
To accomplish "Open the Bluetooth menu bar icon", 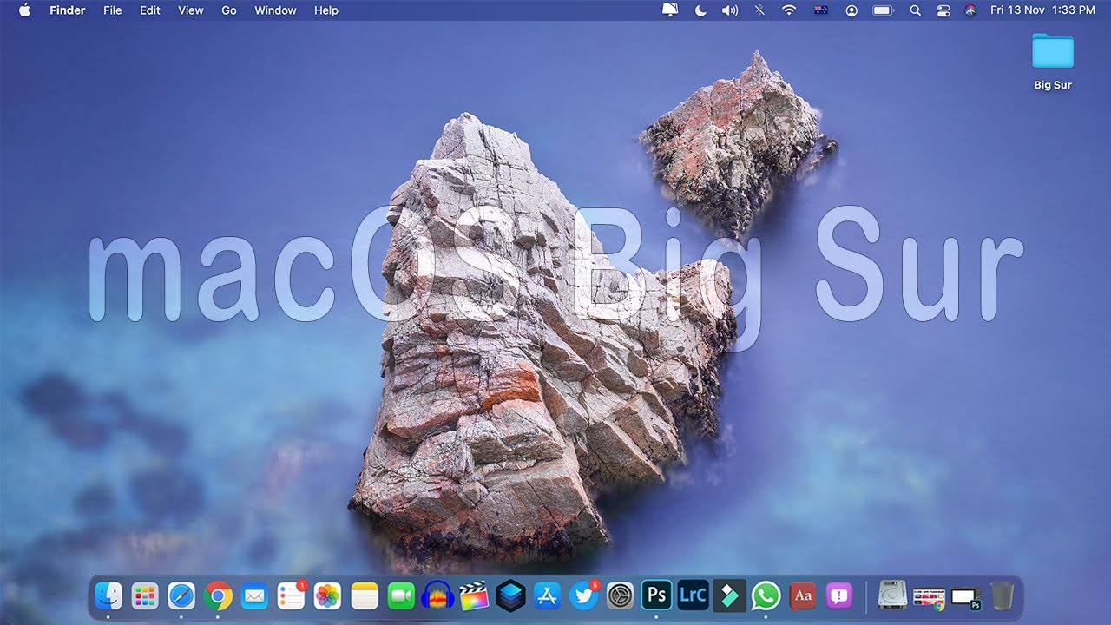I will [759, 10].
